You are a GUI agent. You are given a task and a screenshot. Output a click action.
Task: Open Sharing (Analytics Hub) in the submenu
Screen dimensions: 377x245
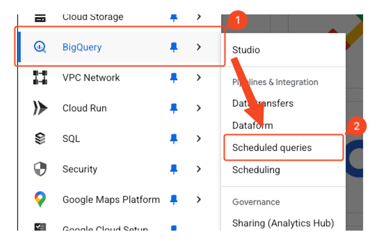pos(283,223)
